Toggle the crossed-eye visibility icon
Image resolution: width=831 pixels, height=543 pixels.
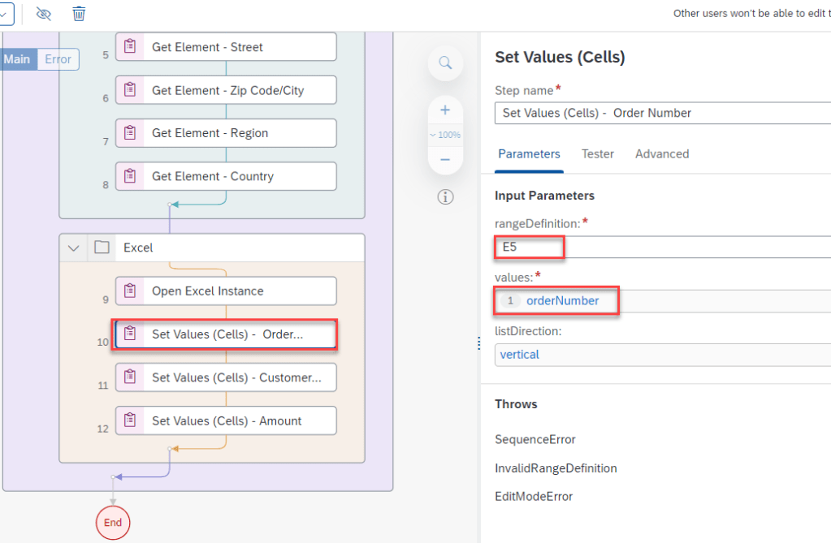(x=44, y=14)
